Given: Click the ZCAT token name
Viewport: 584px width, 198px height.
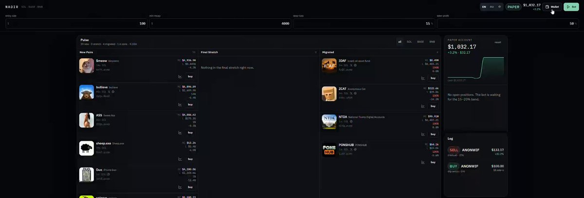Looking at the screenshot, I should [342, 89].
